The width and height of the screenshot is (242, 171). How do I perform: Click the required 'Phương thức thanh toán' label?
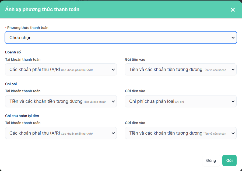(28, 28)
